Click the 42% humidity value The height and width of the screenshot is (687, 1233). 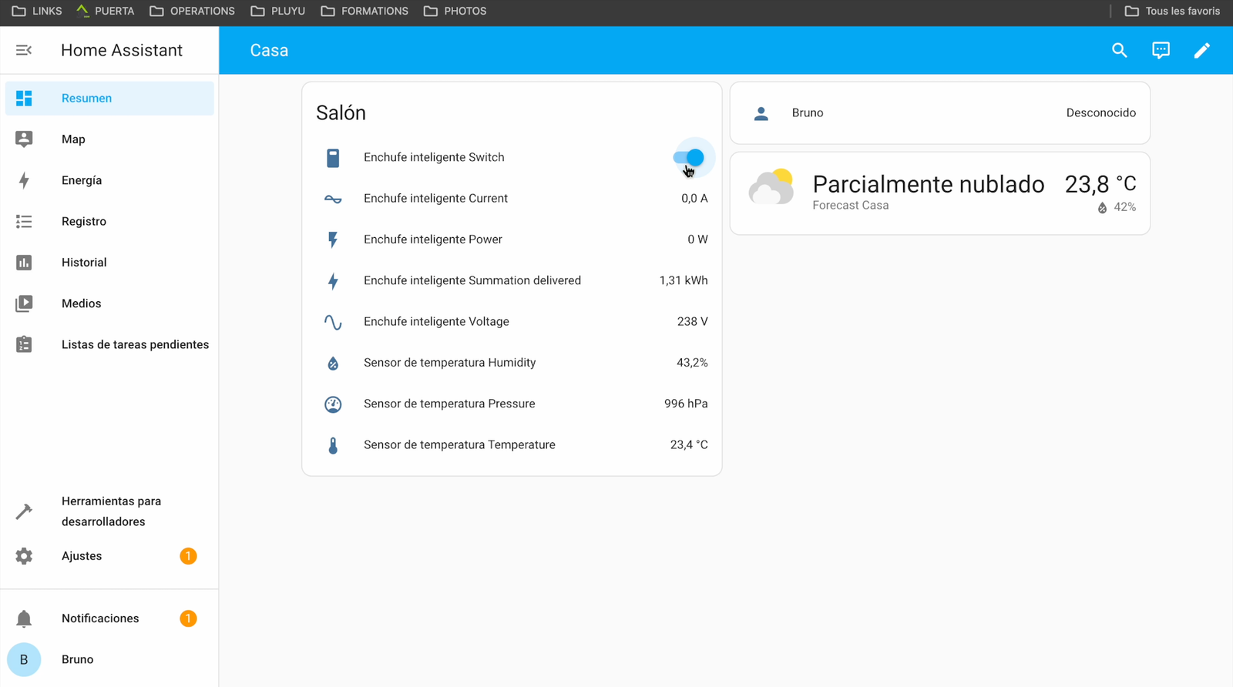[1124, 207]
